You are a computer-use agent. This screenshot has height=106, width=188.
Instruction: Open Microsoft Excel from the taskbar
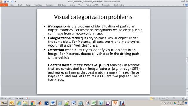click(95, 103)
